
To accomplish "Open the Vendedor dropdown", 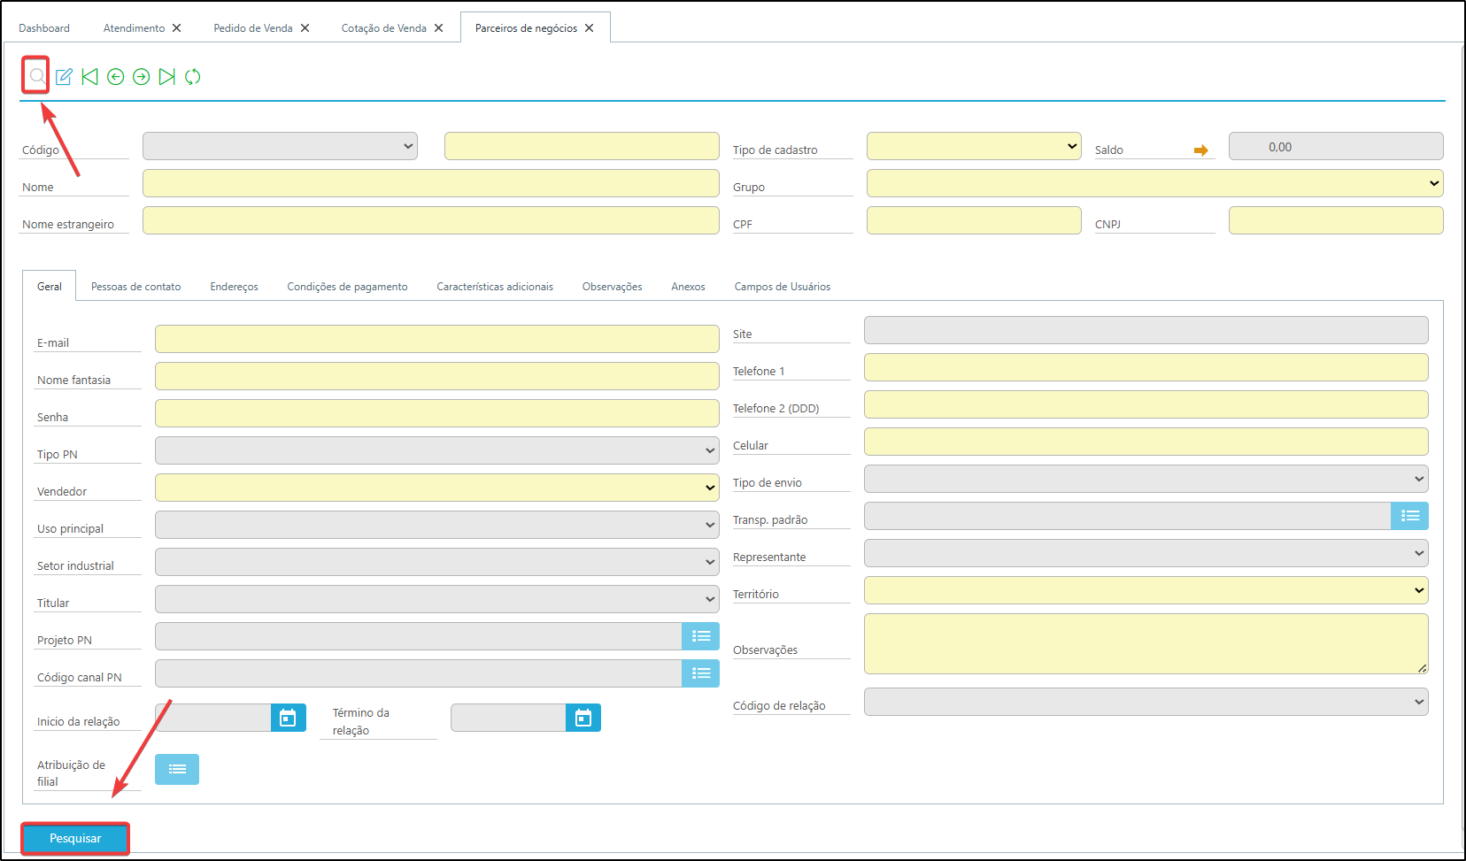I will (x=436, y=488).
